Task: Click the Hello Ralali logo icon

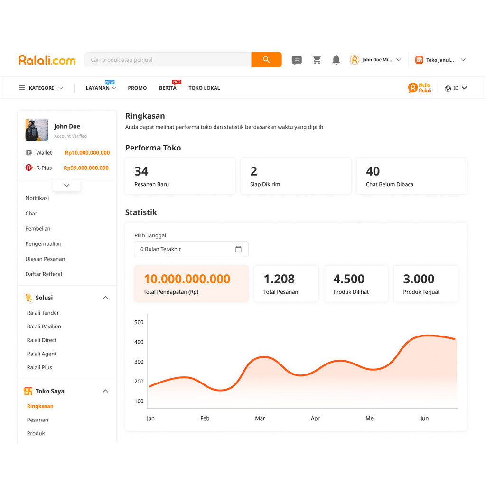Action: [x=420, y=88]
